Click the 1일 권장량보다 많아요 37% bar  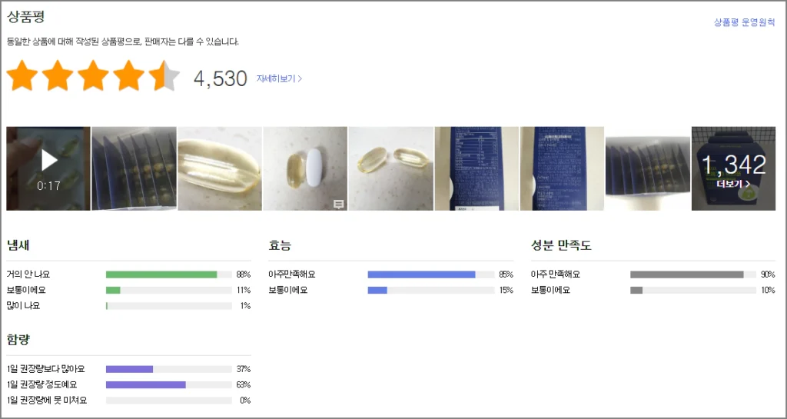pyautogui.click(x=129, y=369)
